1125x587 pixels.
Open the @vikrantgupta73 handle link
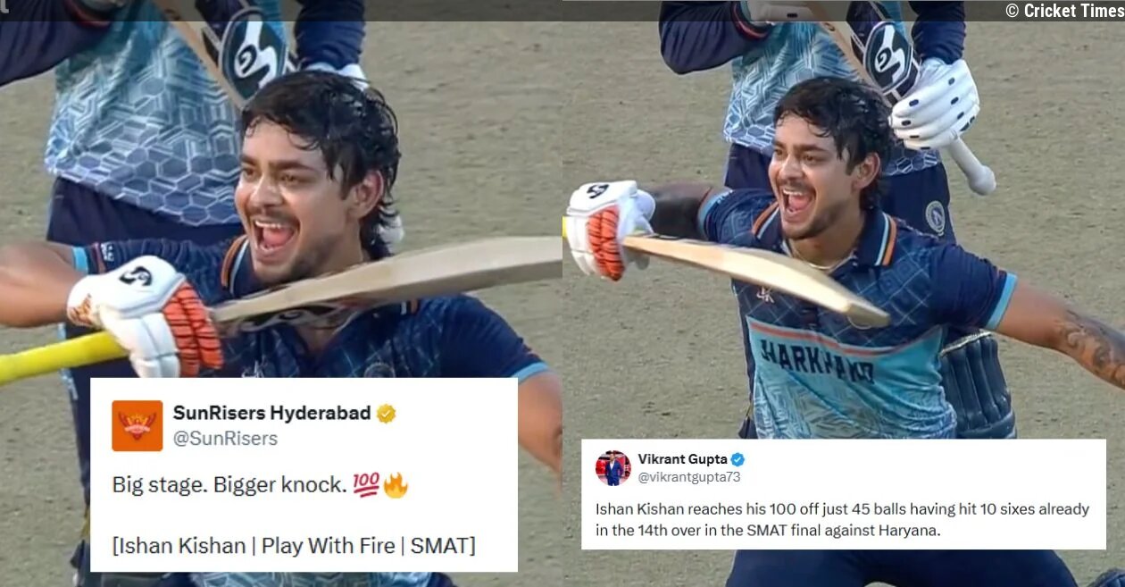click(688, 477)
